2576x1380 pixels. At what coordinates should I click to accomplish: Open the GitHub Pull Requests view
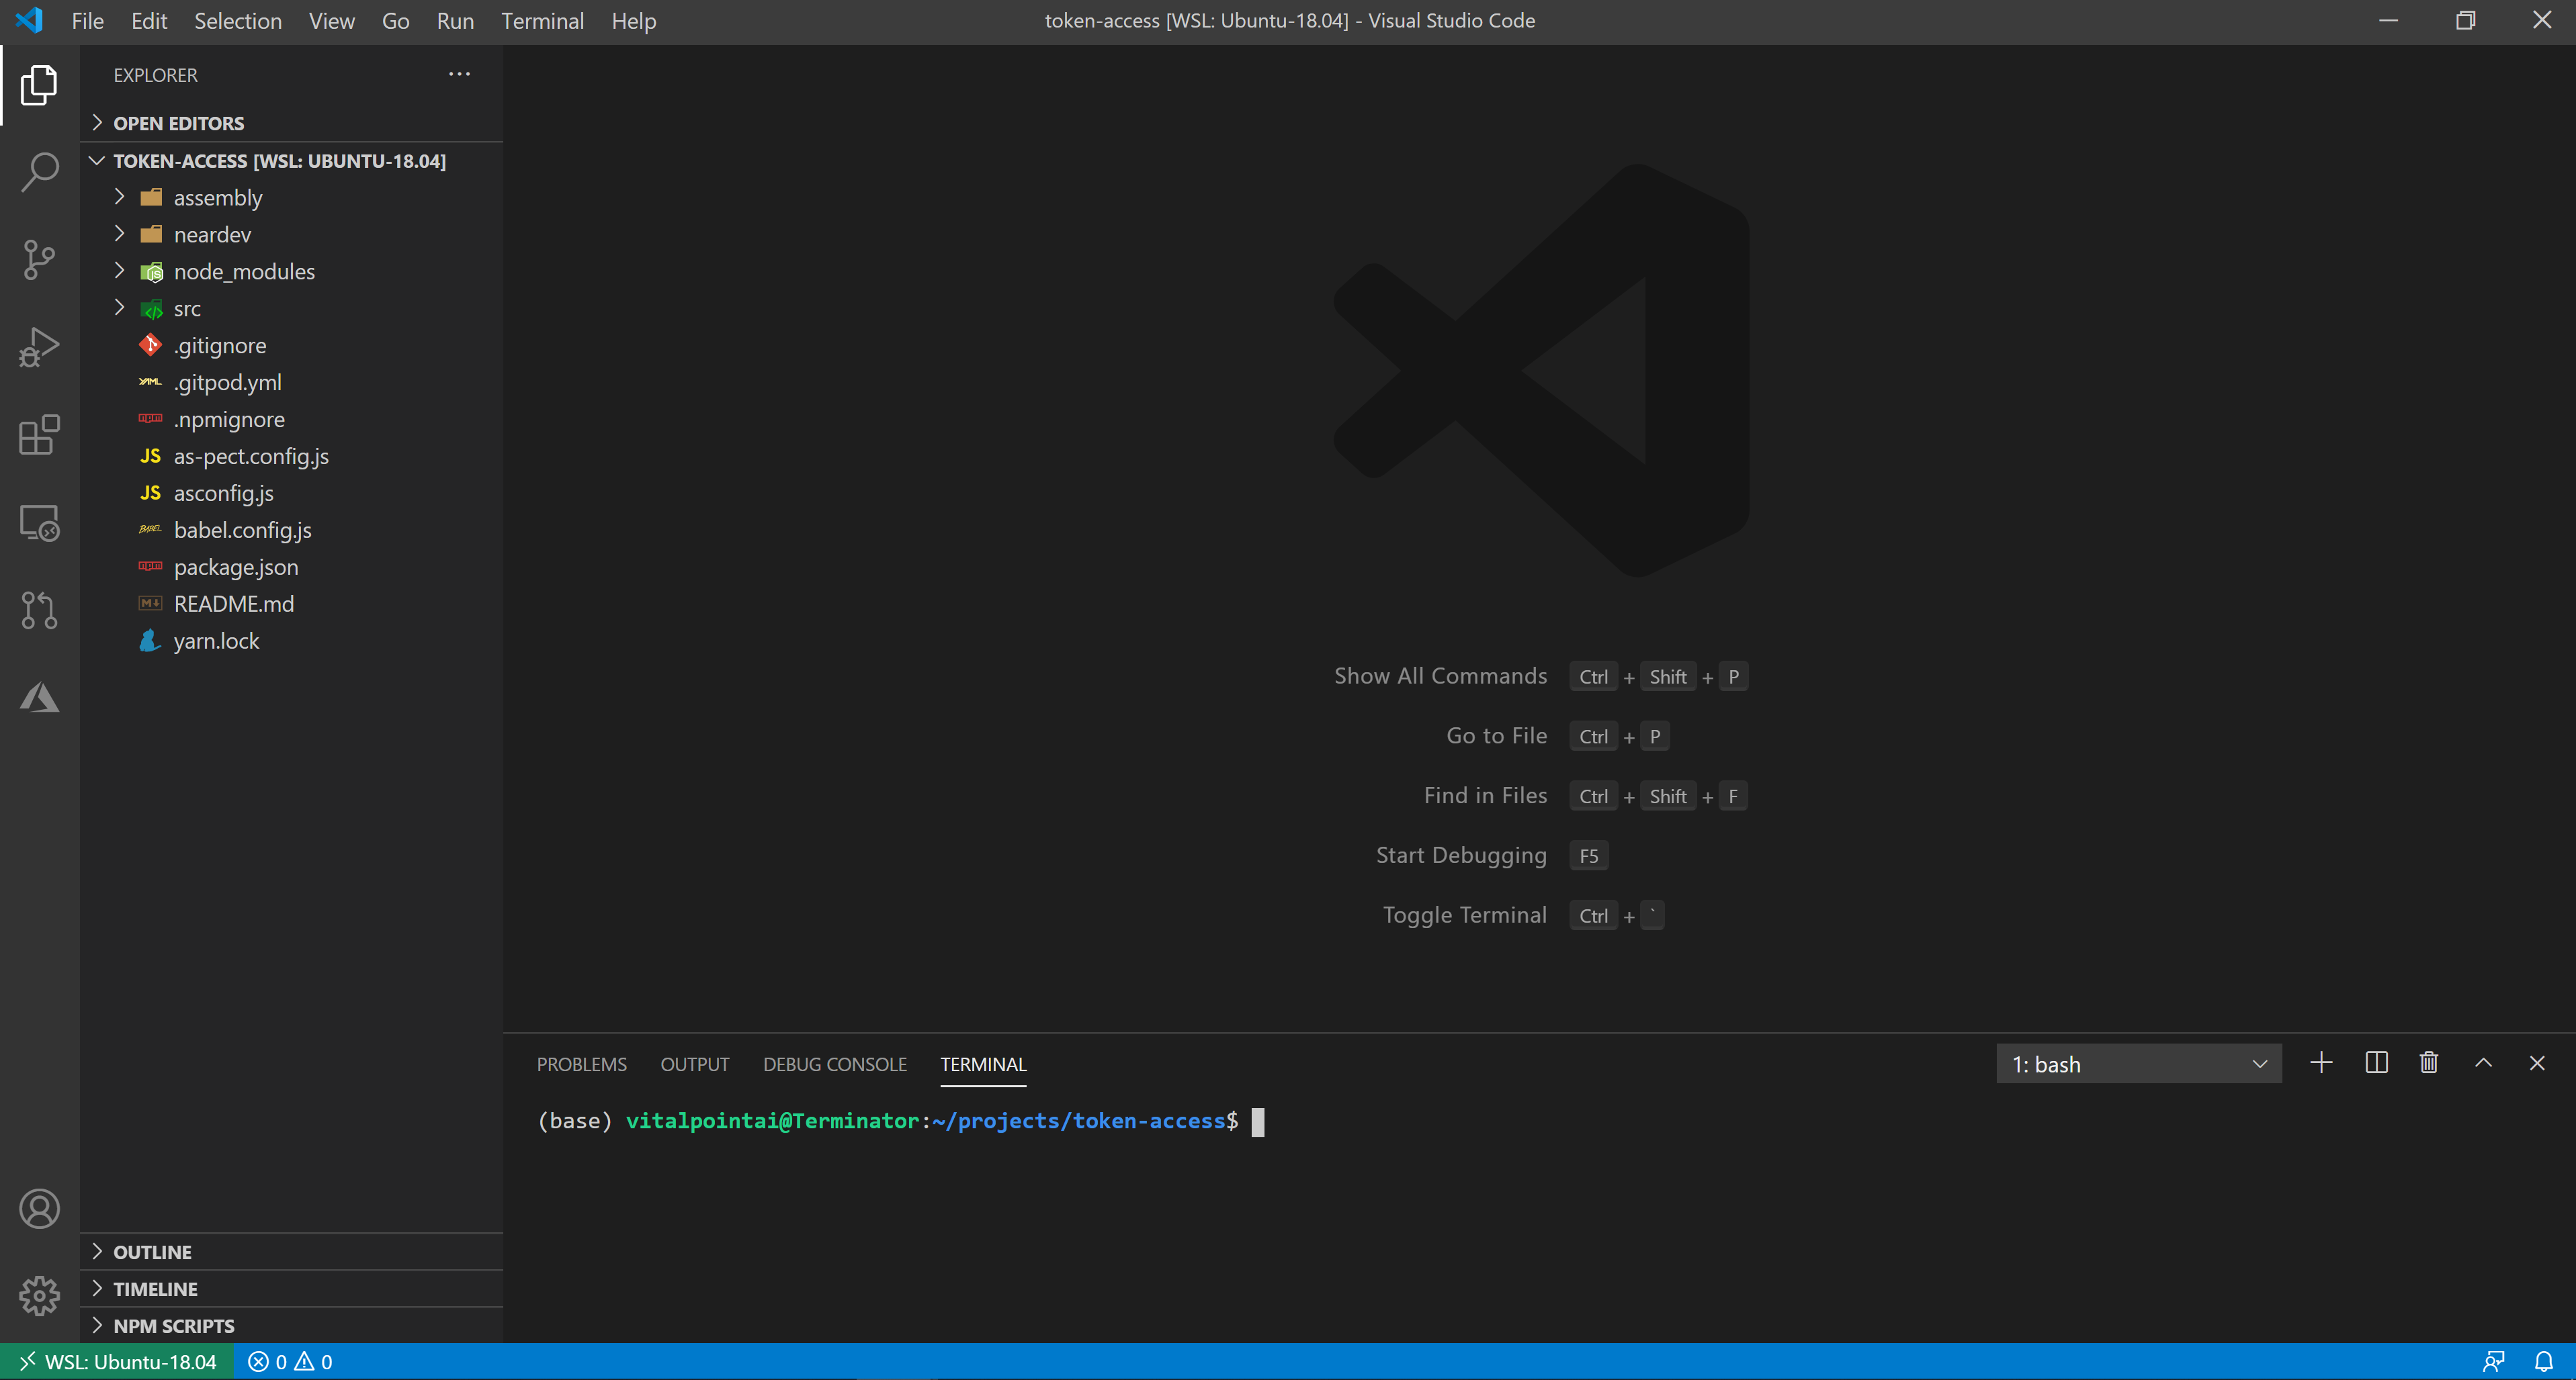tap(39, 610)
